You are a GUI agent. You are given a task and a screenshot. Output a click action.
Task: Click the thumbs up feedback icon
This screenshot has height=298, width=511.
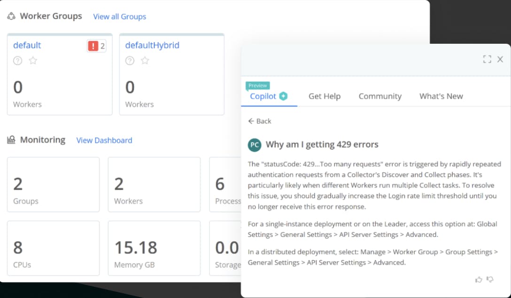tap(479, 280)
